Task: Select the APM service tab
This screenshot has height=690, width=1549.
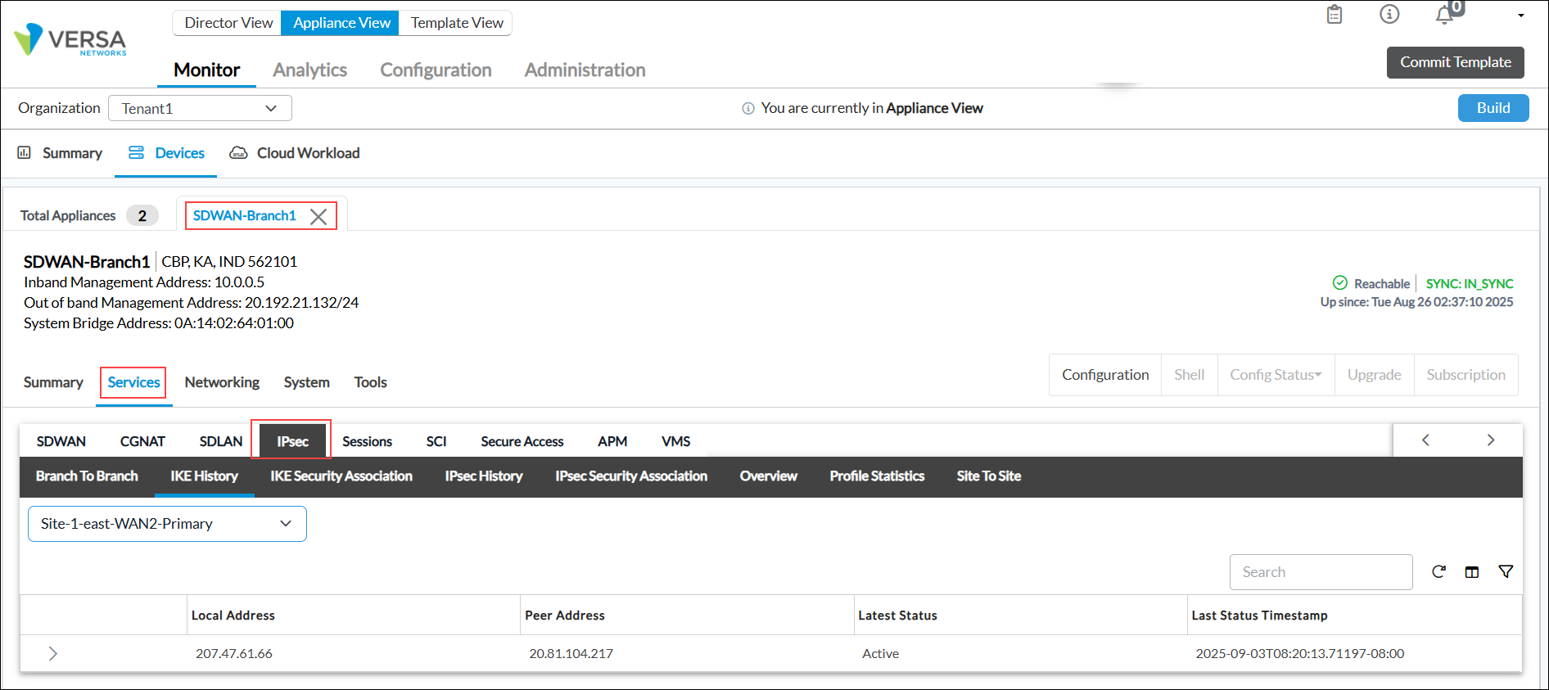Action: [612, 441]
